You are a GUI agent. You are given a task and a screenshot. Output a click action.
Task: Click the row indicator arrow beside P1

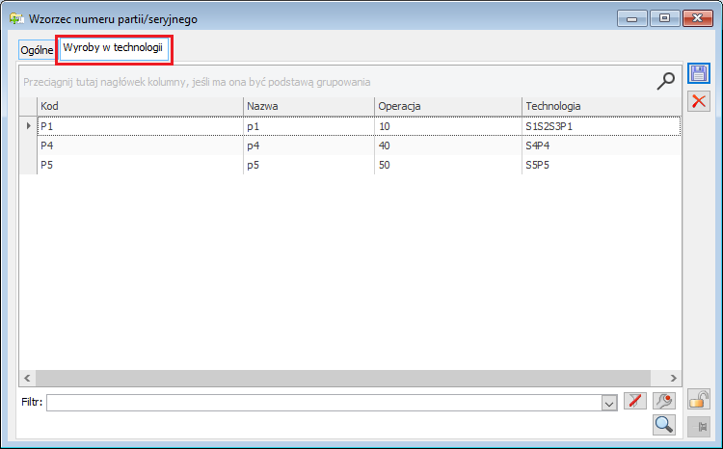coord(28,126)
